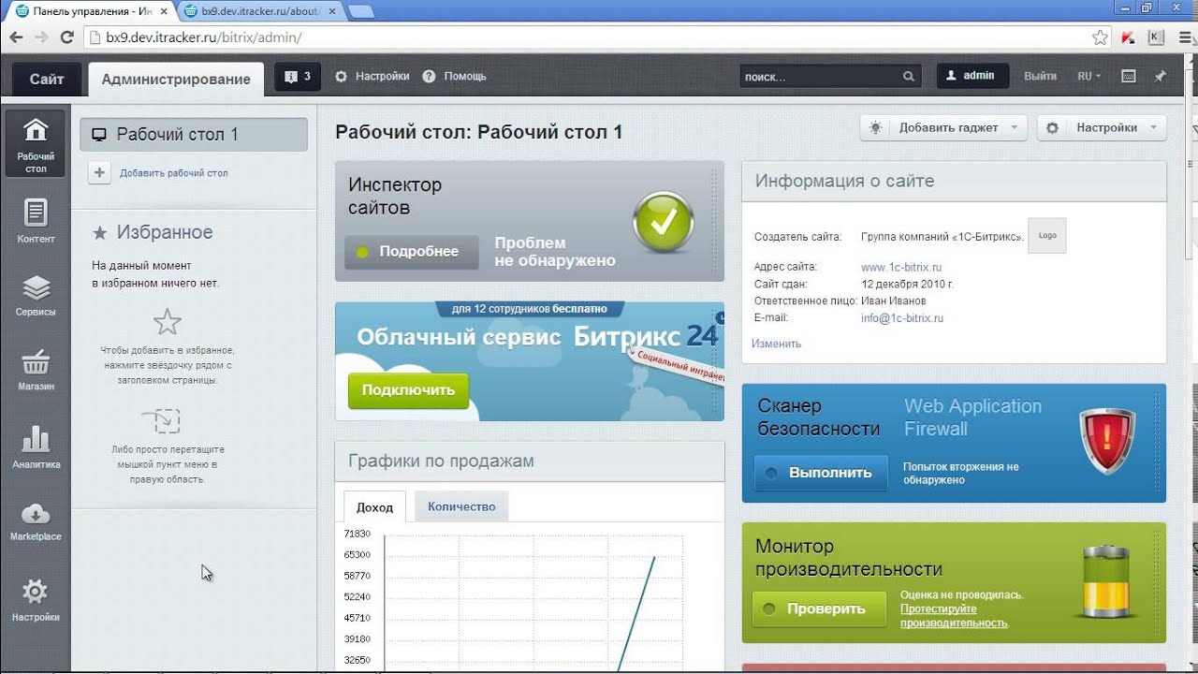Reload the current page
Screen dimensions: 1198x674
[66, 37]
